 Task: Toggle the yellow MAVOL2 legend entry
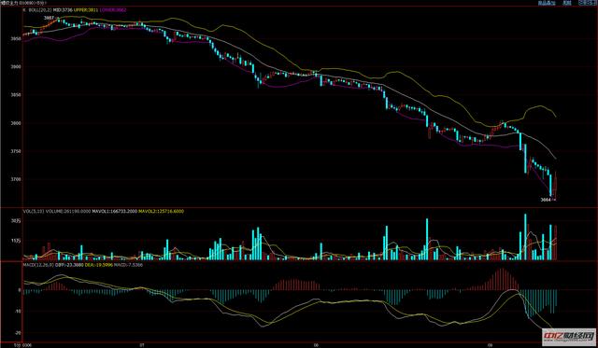coord(161,211)
